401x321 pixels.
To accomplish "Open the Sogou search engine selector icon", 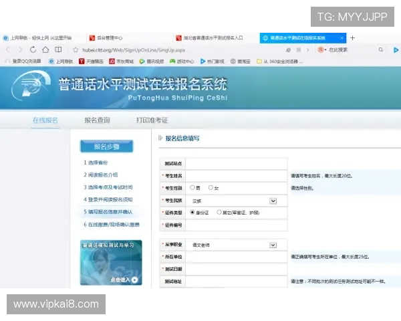I will tap(321, 49).
